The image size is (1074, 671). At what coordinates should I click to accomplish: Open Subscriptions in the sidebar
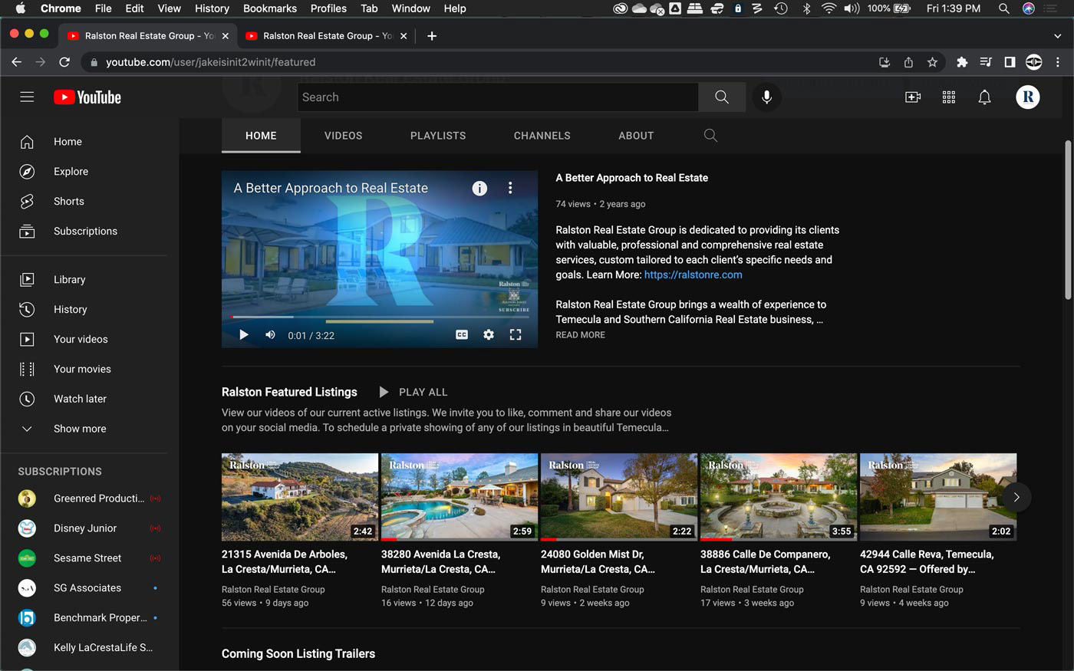click(x=84, y=232)
